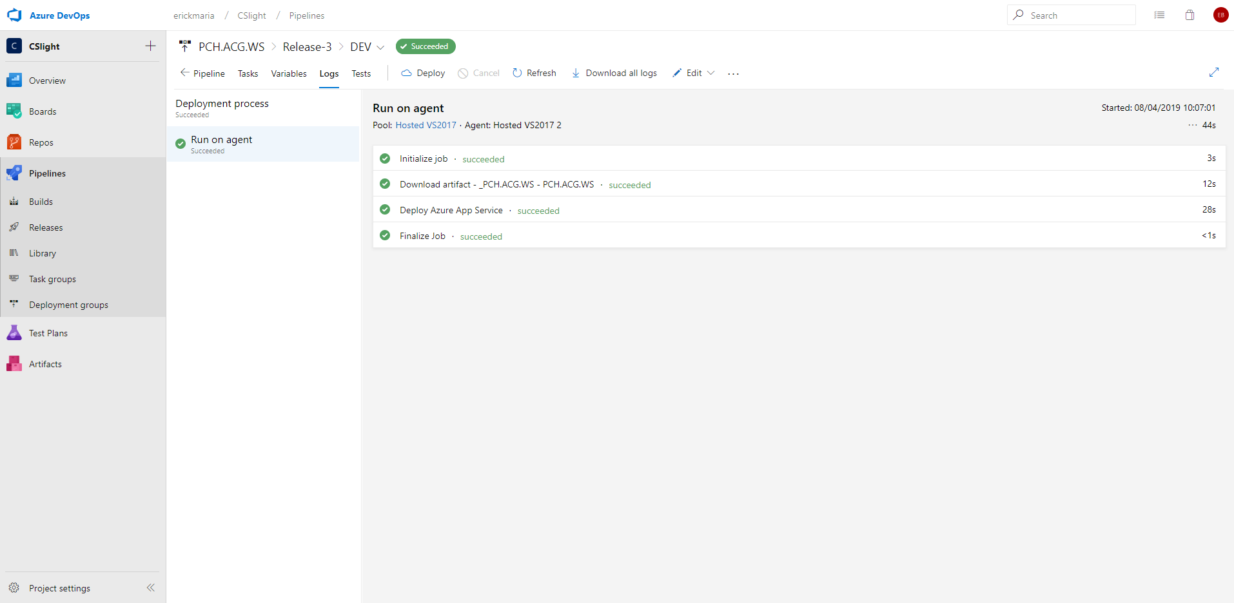The image size is (1234, 603).
Task: Switch to the Tests tab
Action: pos(361,73)
